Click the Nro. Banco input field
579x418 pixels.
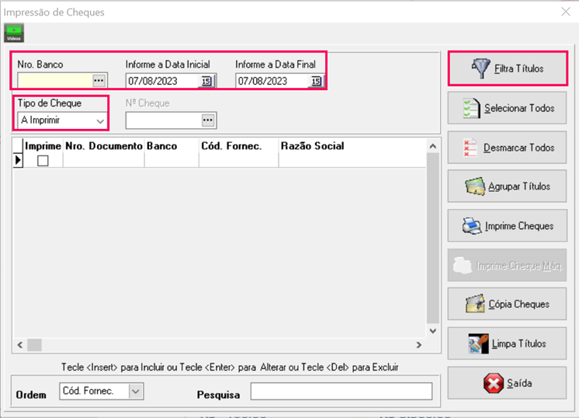click(54, 81)
